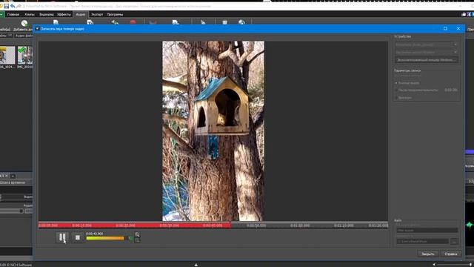Zoom out the recording timeline

coord(137,240)
